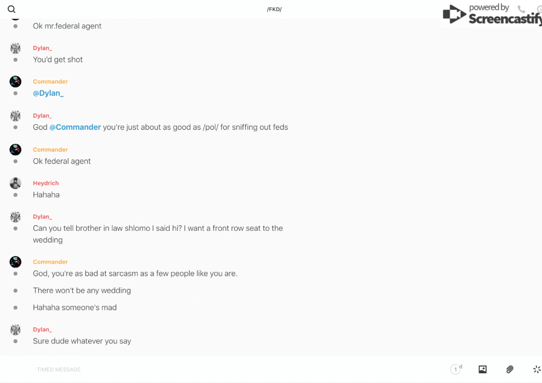Click the 'Hahaha someone's mad' message

[x=74, y=307]
